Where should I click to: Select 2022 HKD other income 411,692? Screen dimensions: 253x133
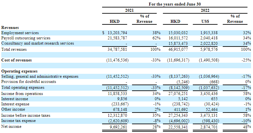click(x=181, y=110)
